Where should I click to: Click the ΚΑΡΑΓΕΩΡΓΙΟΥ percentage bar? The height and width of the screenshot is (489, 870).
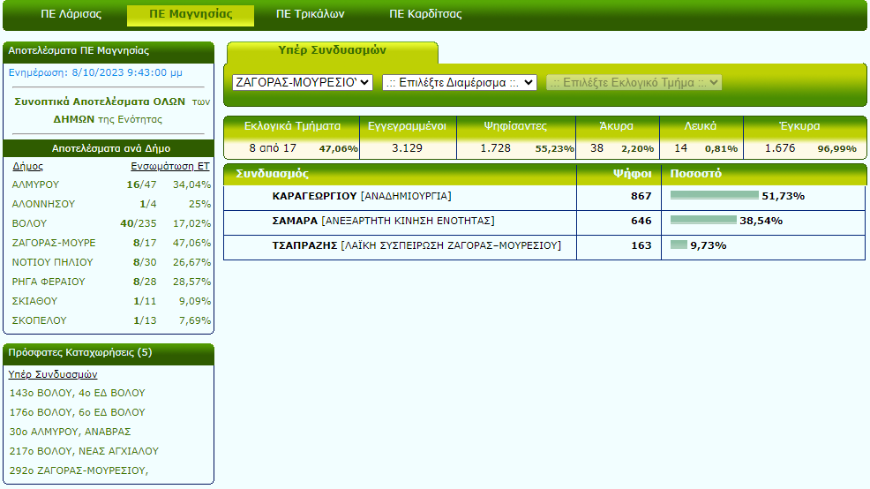714,195
